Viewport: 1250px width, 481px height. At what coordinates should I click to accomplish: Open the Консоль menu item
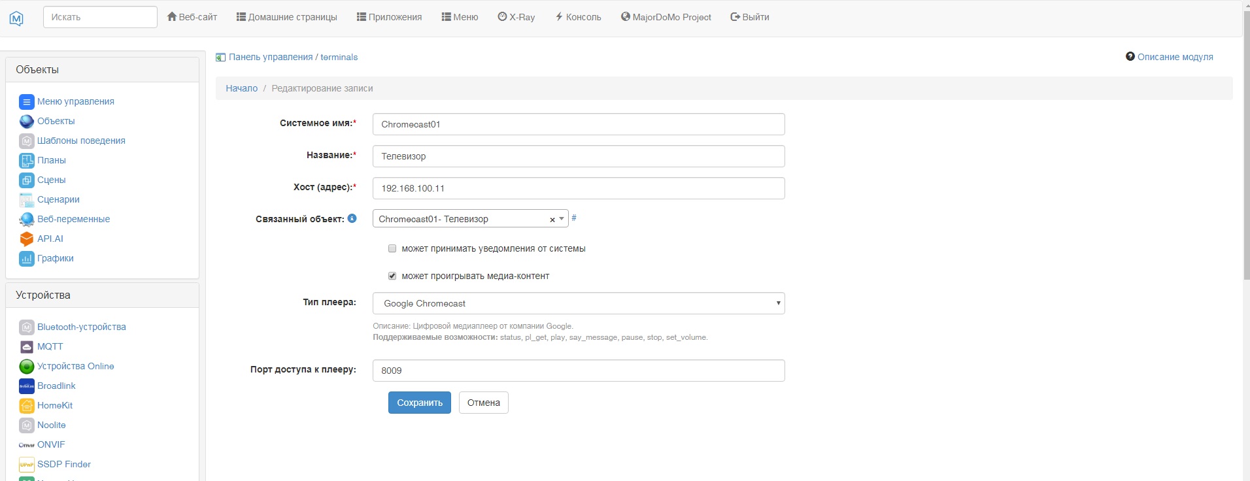click(578, 17)
